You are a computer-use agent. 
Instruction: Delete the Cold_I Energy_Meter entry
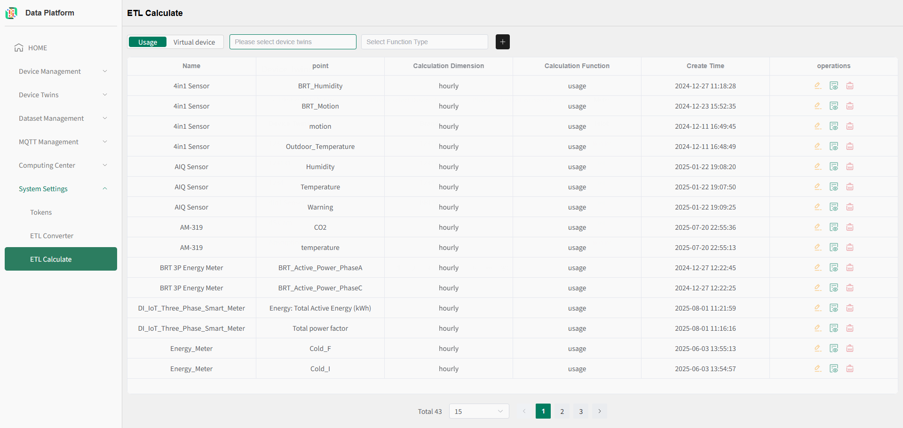point(850,369)
